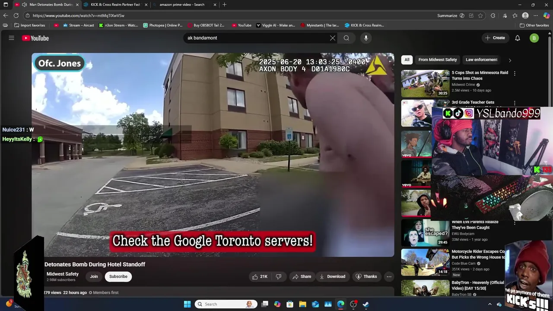Viewport: 553px width, 311px height.
Task: Open the Motorcycle Rider Escapes video thumbnail
Action: click(425, 262)
